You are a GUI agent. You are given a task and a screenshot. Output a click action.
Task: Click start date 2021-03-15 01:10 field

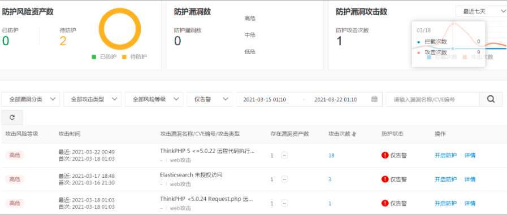coord(265,99)
